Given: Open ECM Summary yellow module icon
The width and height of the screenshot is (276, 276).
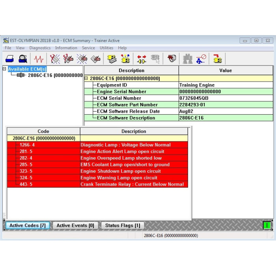Looking at the screenshot, I should pos(112,59).
